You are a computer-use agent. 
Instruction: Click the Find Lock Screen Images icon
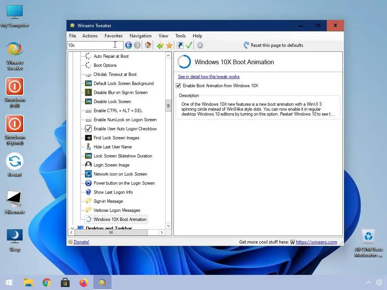[x=88, y=138]
